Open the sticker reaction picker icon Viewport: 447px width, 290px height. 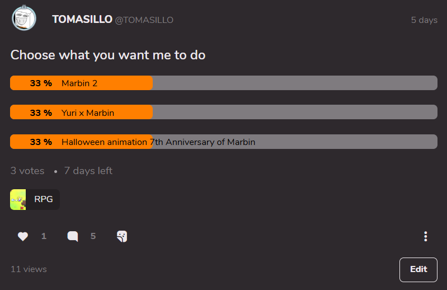click(x=122, y=236)
